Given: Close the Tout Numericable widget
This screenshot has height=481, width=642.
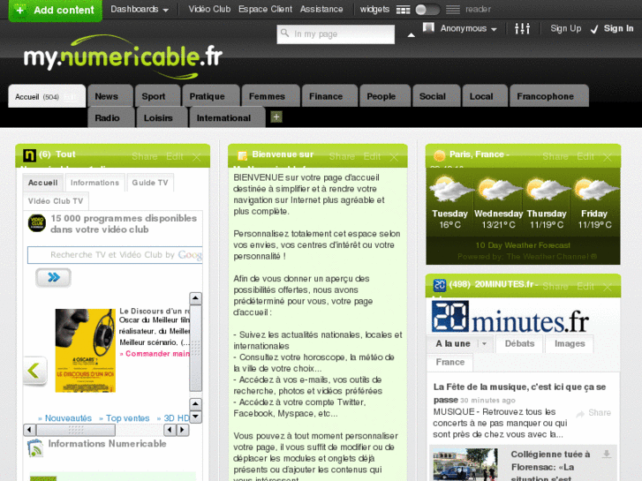Looking at the screenshot, I should (x=197, y=157).
